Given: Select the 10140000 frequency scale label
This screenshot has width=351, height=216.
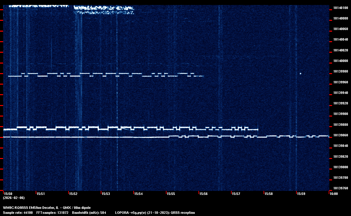Looking at the screenshot, I should pos(340,61).
